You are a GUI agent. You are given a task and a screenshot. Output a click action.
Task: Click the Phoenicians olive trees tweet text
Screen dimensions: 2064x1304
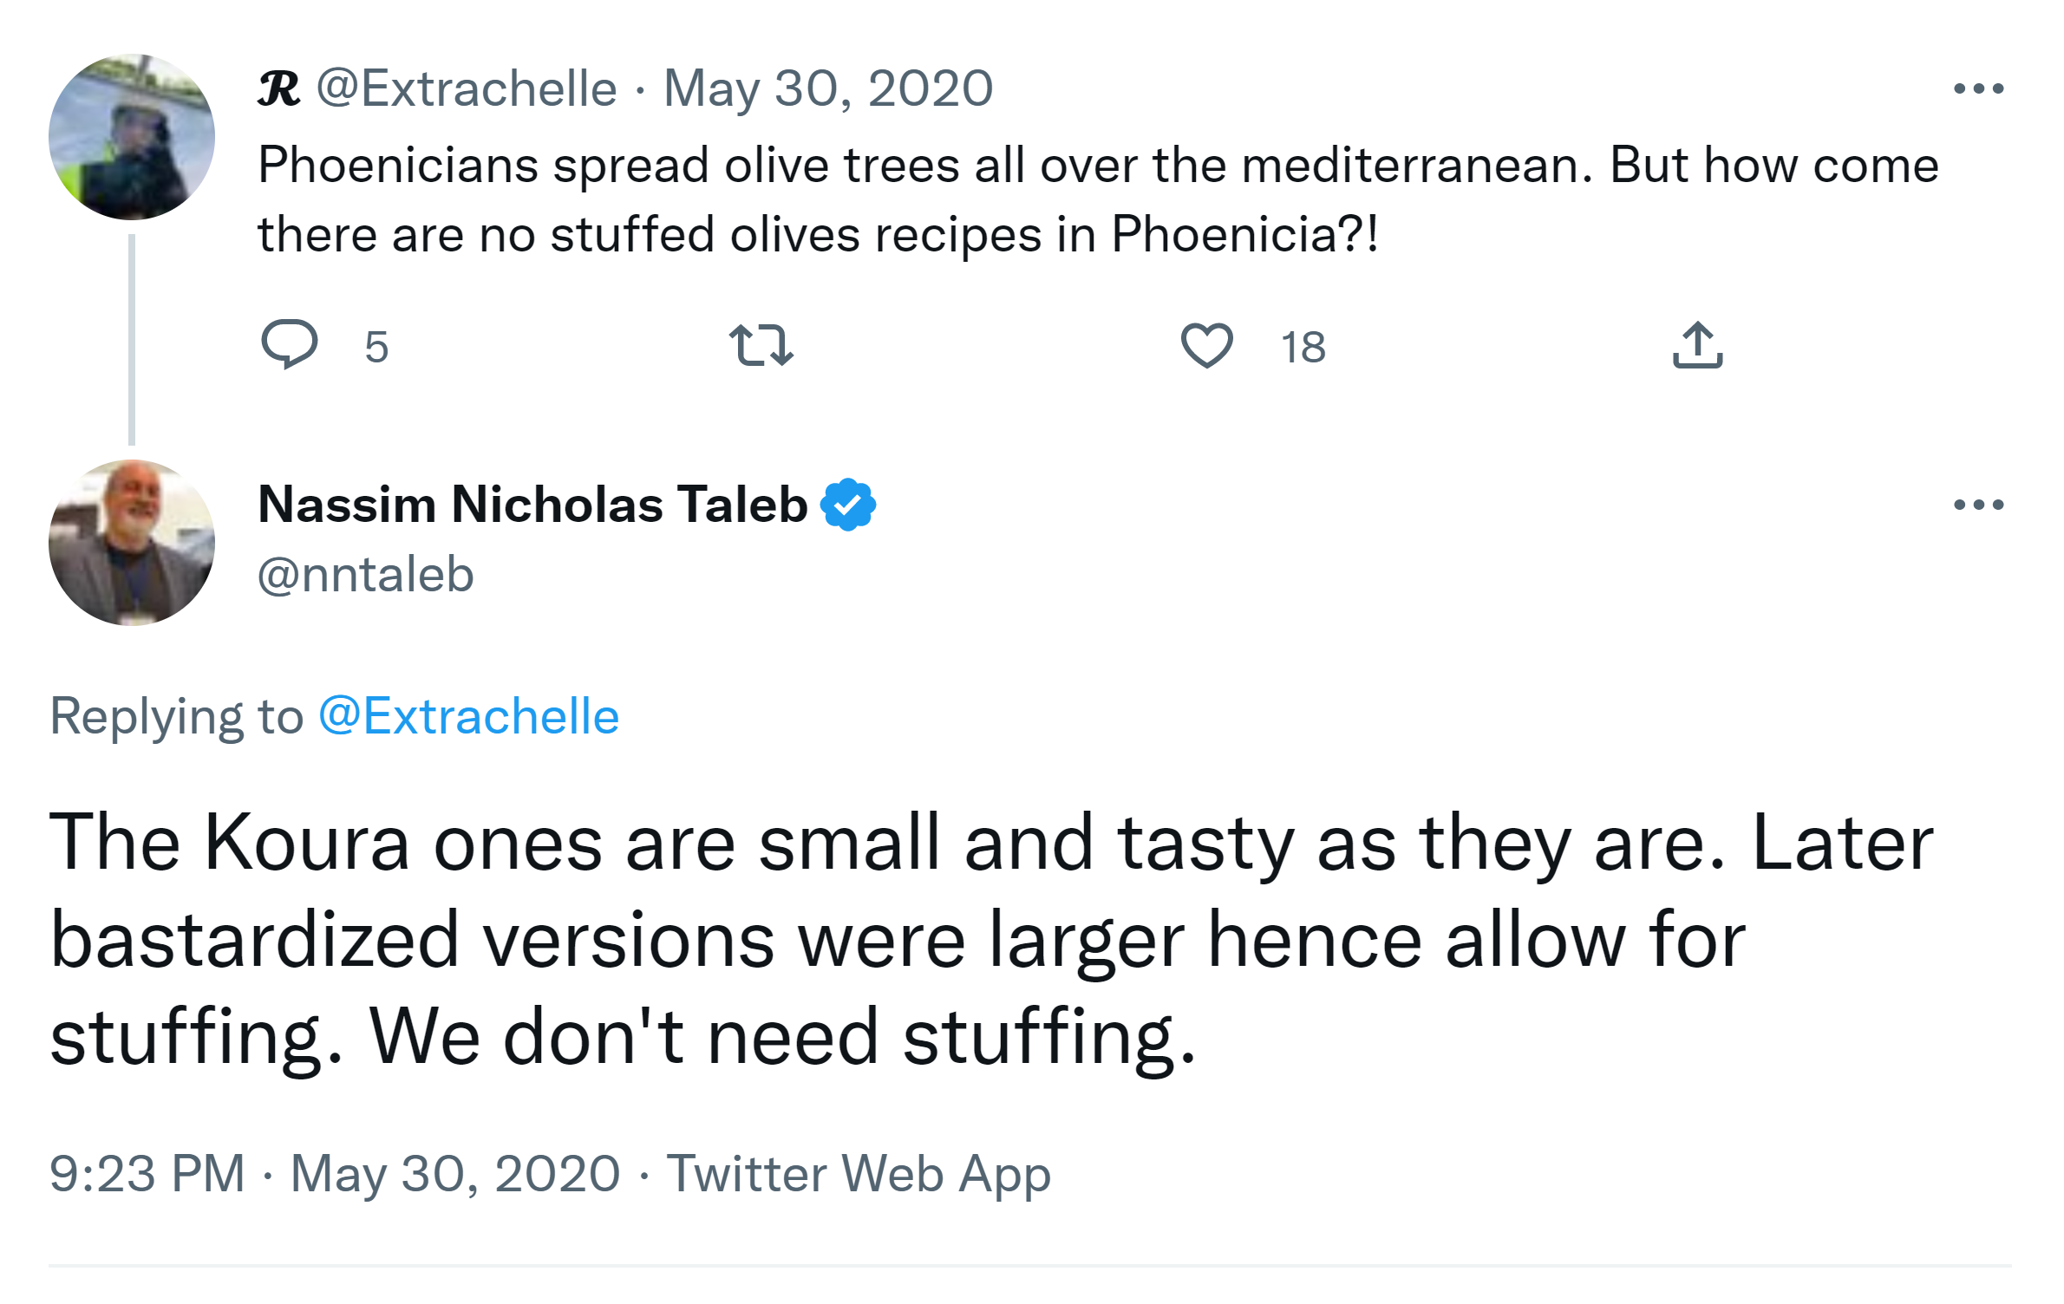tap(1098, 199)
